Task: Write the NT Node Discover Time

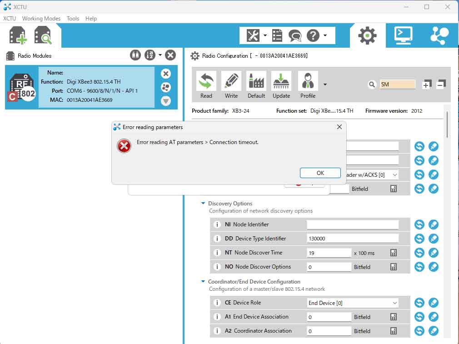Action: coord(433,253)
